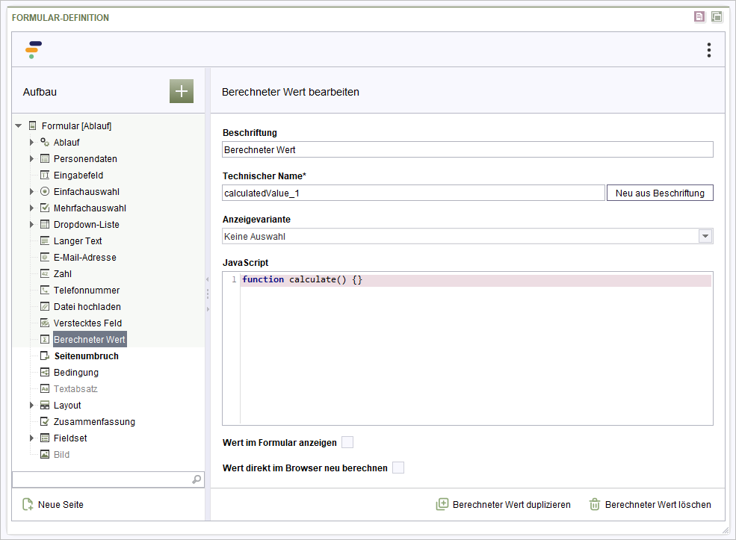Click the Berechneter Wert sigma icon
The image size is (736, 540).
pyautogui.click(x=45, y=339)
